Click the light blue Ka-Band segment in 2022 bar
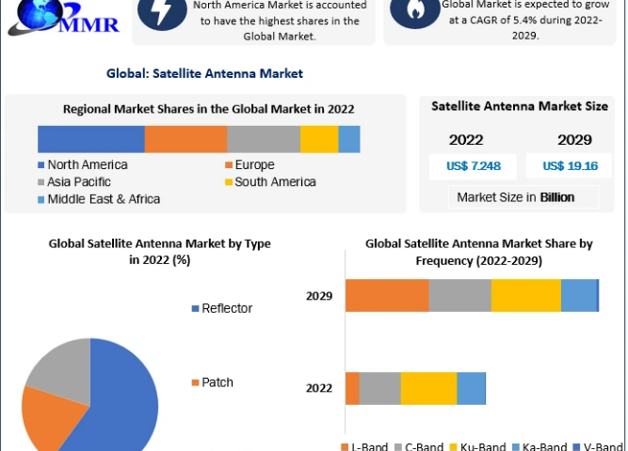Viewport: 628px width, 451px height. click(x=471, y=388)
